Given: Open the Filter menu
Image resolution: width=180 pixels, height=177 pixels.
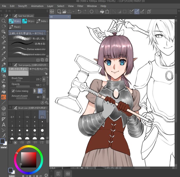Looking at the screenshot, I should tap(80, 6).
